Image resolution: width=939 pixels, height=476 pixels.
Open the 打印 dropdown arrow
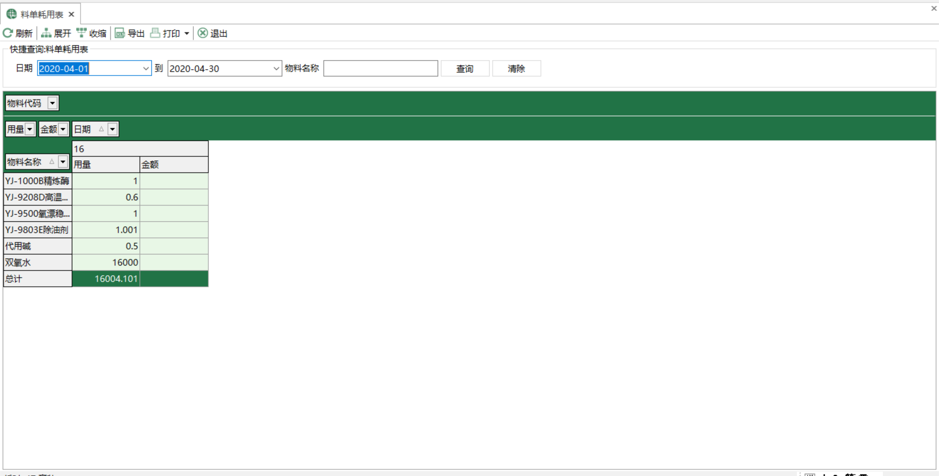pyautogui.click(x=187, y=33)
